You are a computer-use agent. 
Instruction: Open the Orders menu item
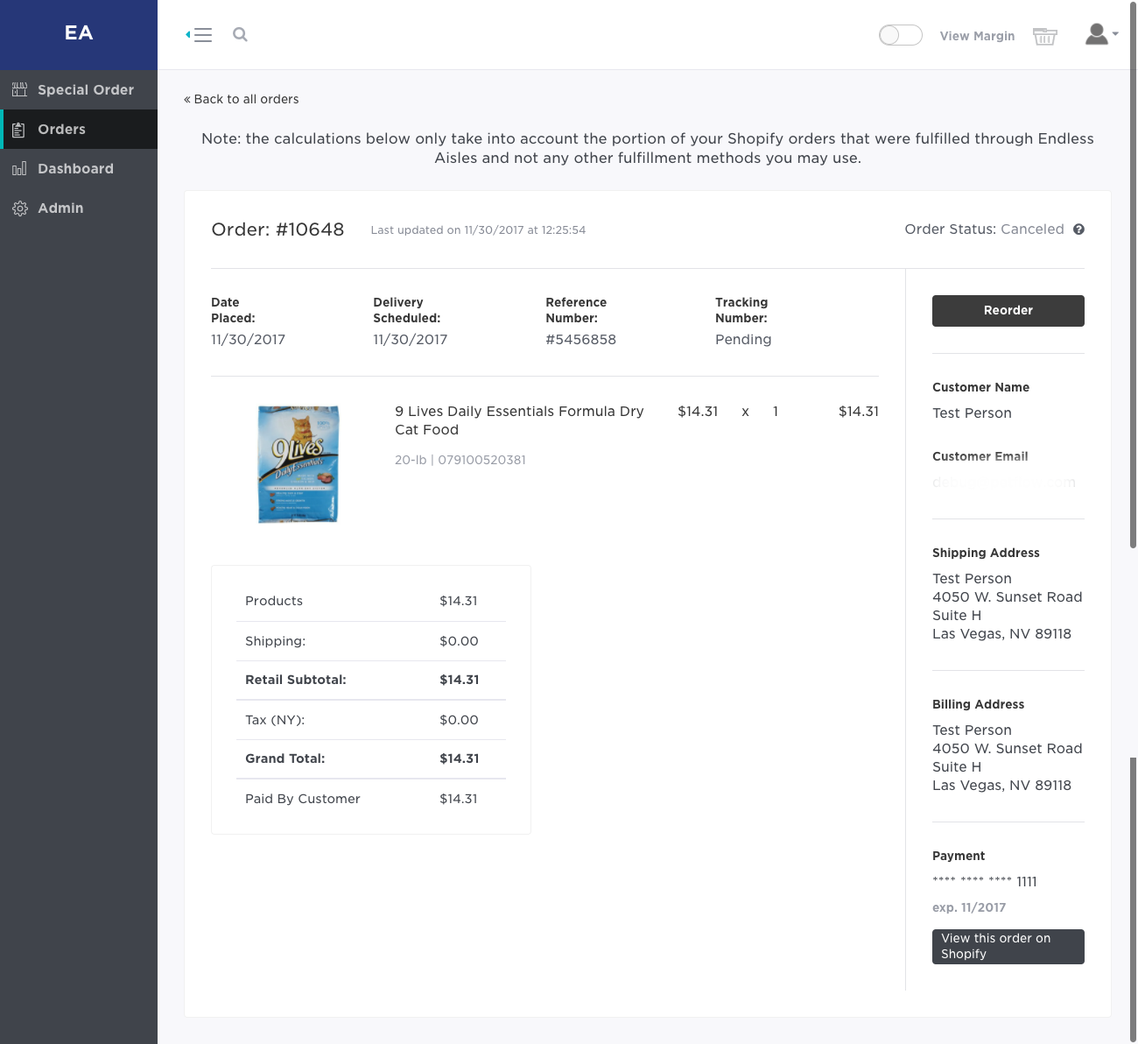point(61,130)
